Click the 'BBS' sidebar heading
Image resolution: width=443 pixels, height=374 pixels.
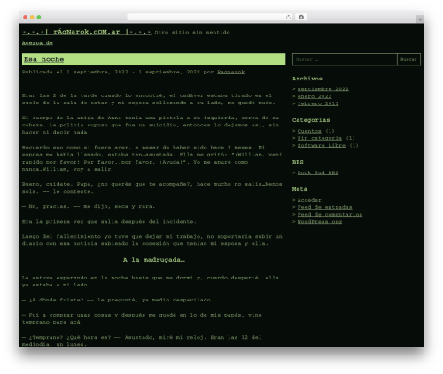coord(298,162)
